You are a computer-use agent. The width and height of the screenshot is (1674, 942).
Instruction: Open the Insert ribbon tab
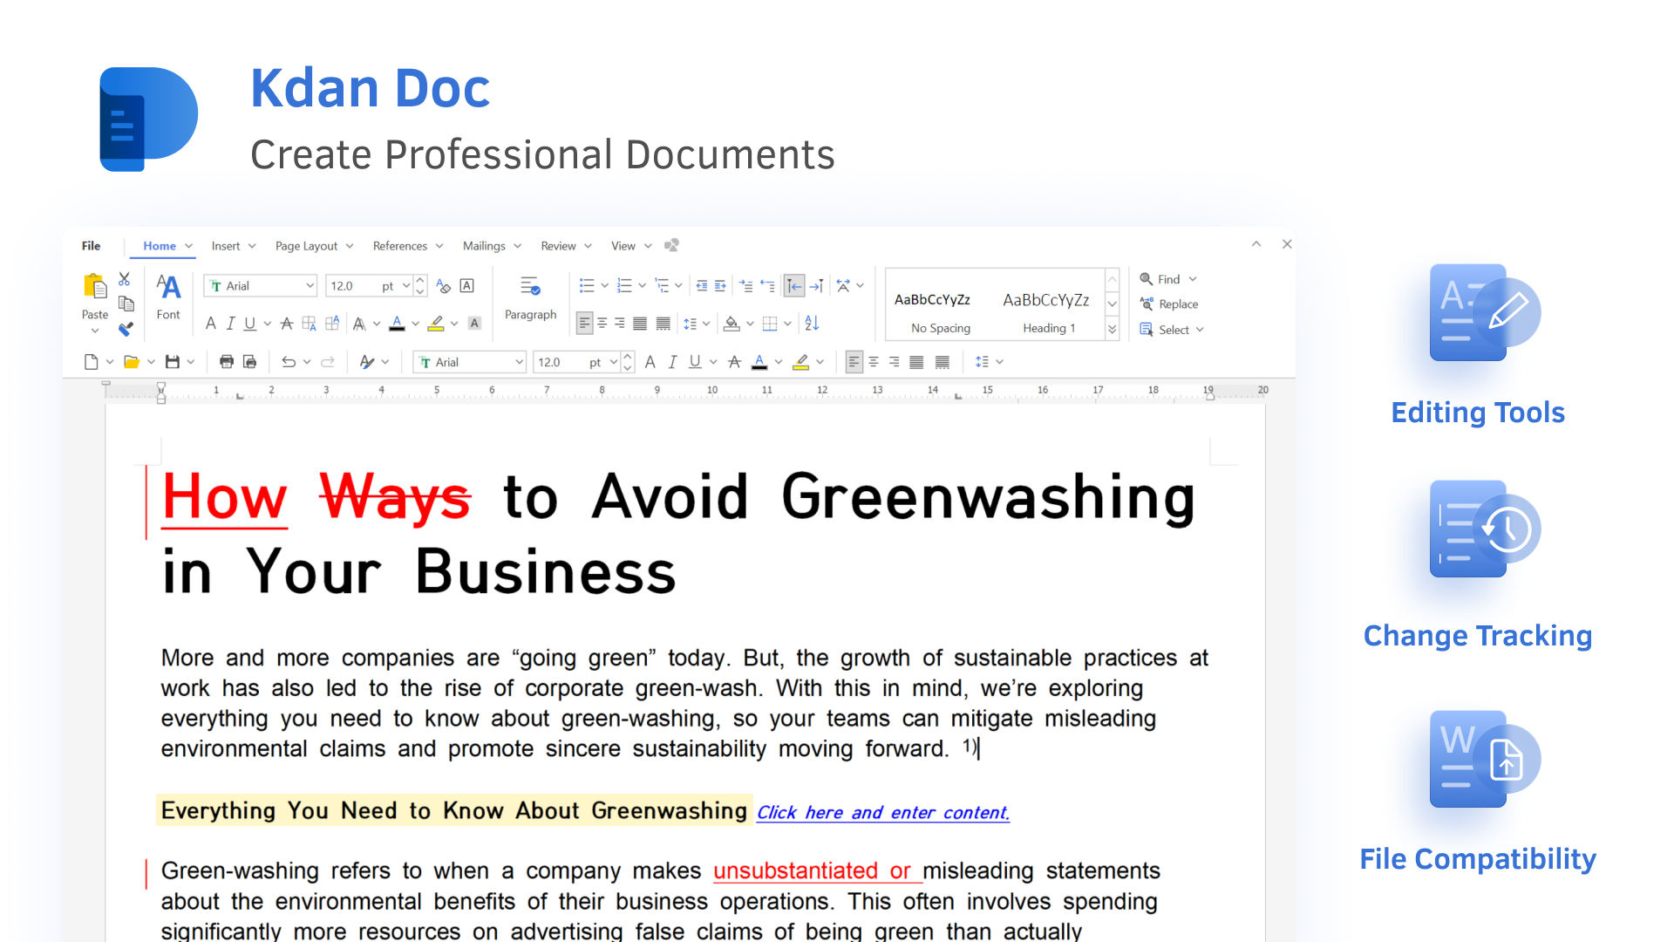[225, 246]
